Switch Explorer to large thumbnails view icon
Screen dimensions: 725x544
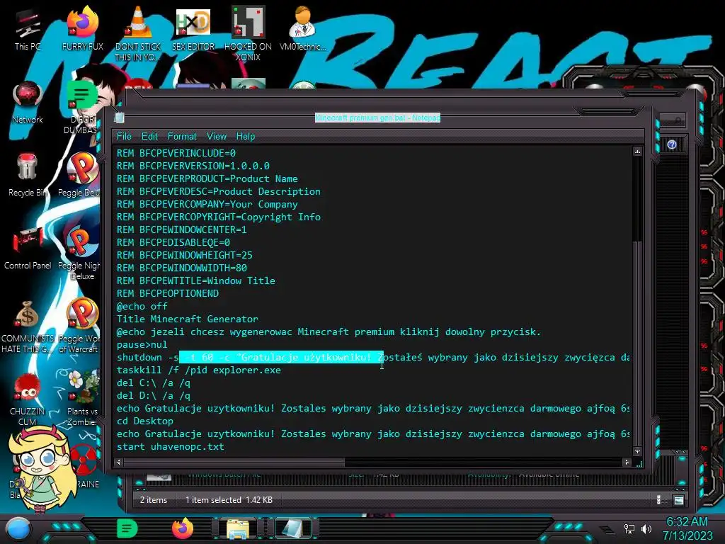(678, 500)
